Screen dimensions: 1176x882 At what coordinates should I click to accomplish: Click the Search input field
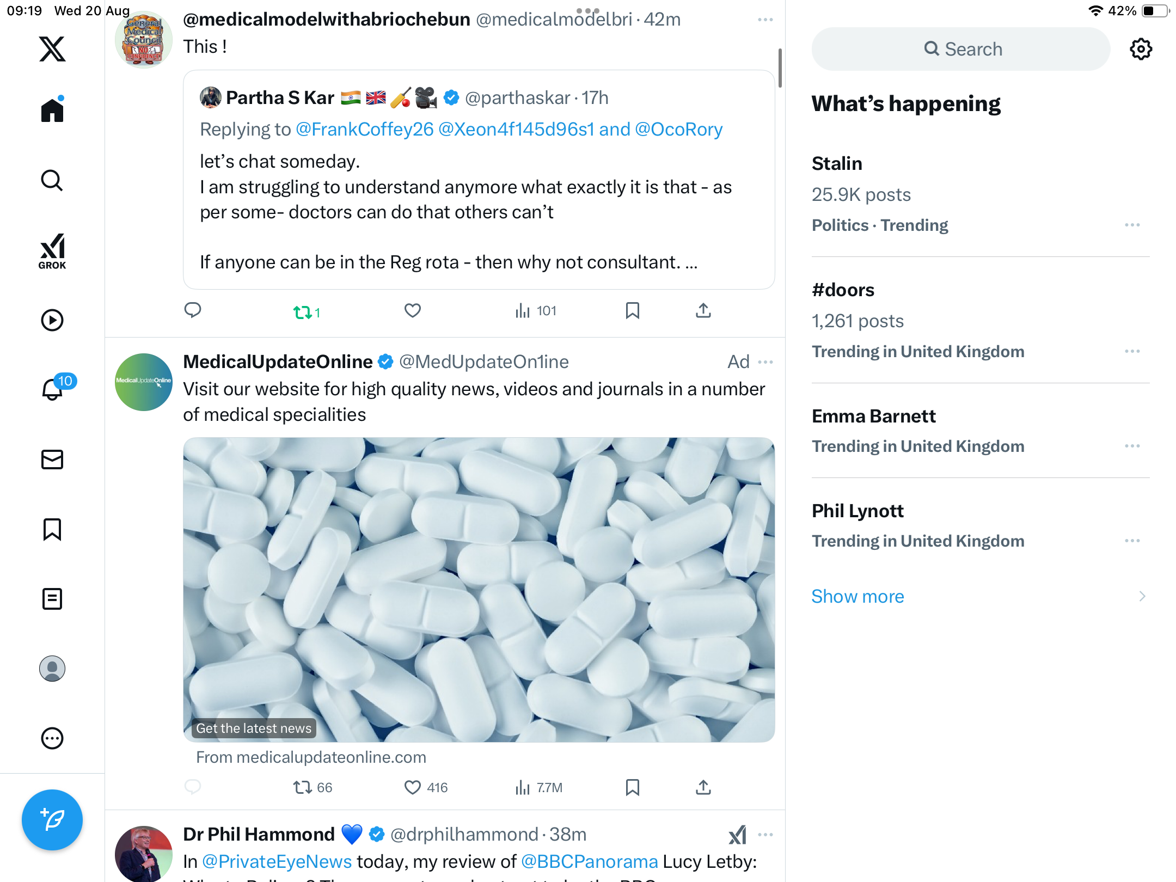960,49
